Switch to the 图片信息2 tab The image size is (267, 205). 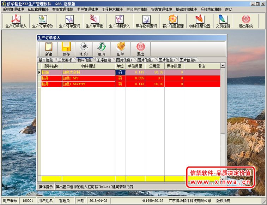[x=145, y=60]
